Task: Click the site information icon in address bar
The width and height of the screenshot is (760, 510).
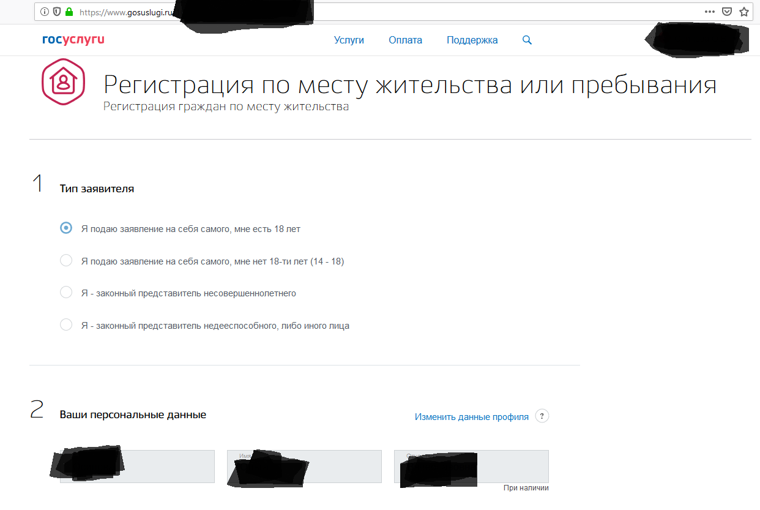Action: [45, 12]
